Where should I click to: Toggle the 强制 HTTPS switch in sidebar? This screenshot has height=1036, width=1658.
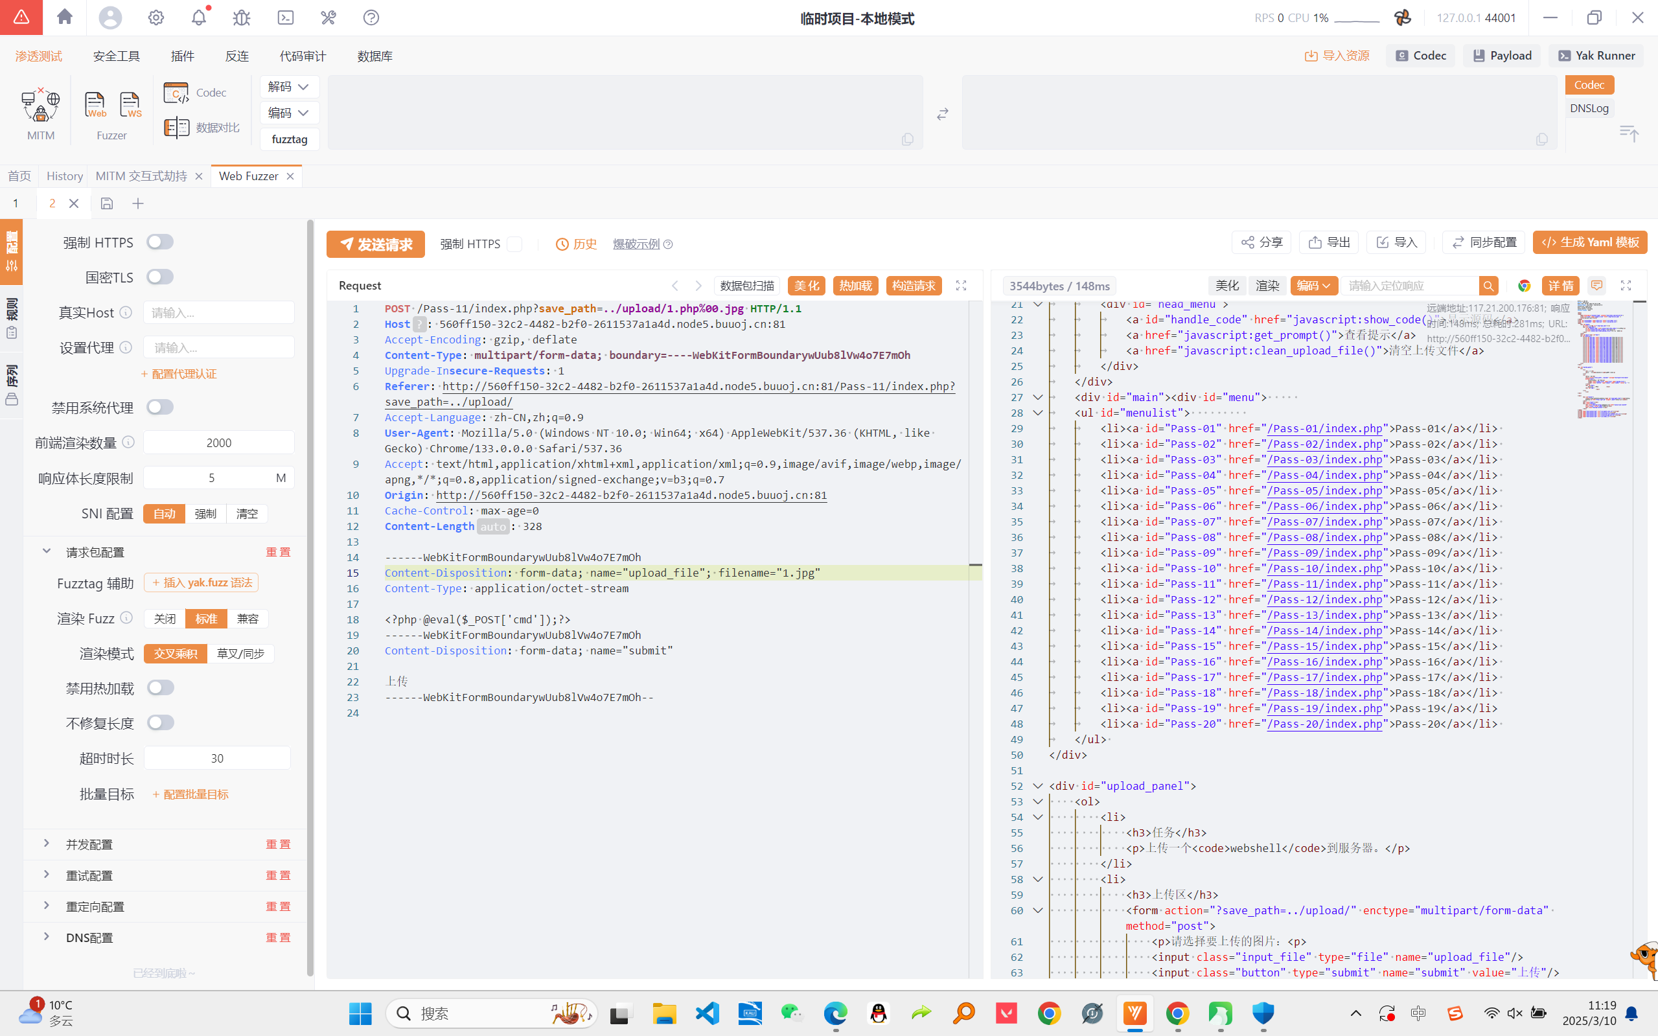click(x=160, y=242)
